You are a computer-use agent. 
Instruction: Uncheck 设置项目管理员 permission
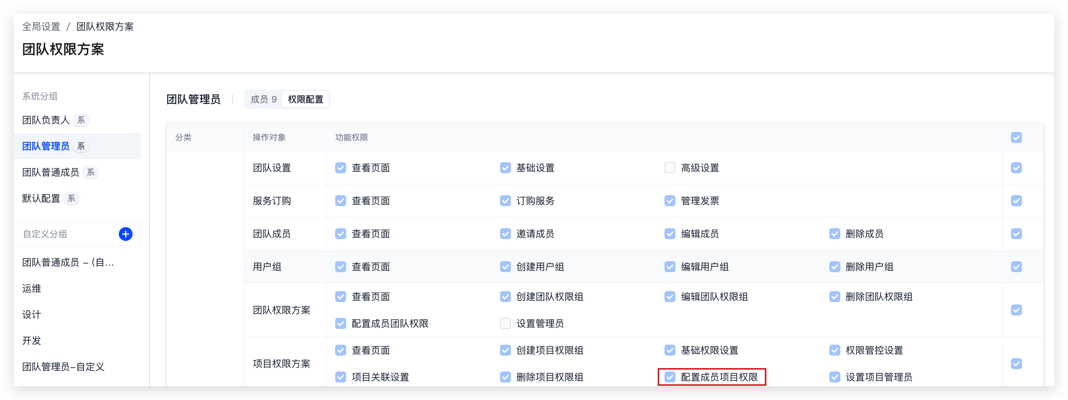pyautogui.click(x=834, y=377)
